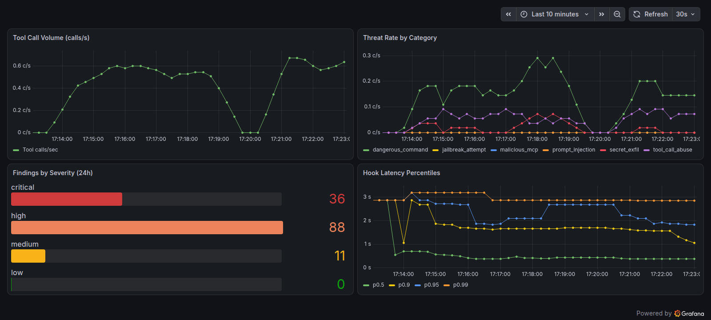Open Tool Call Volume panel title menu
This screenshot has height=320, width=711.
[x=51, y=38]
